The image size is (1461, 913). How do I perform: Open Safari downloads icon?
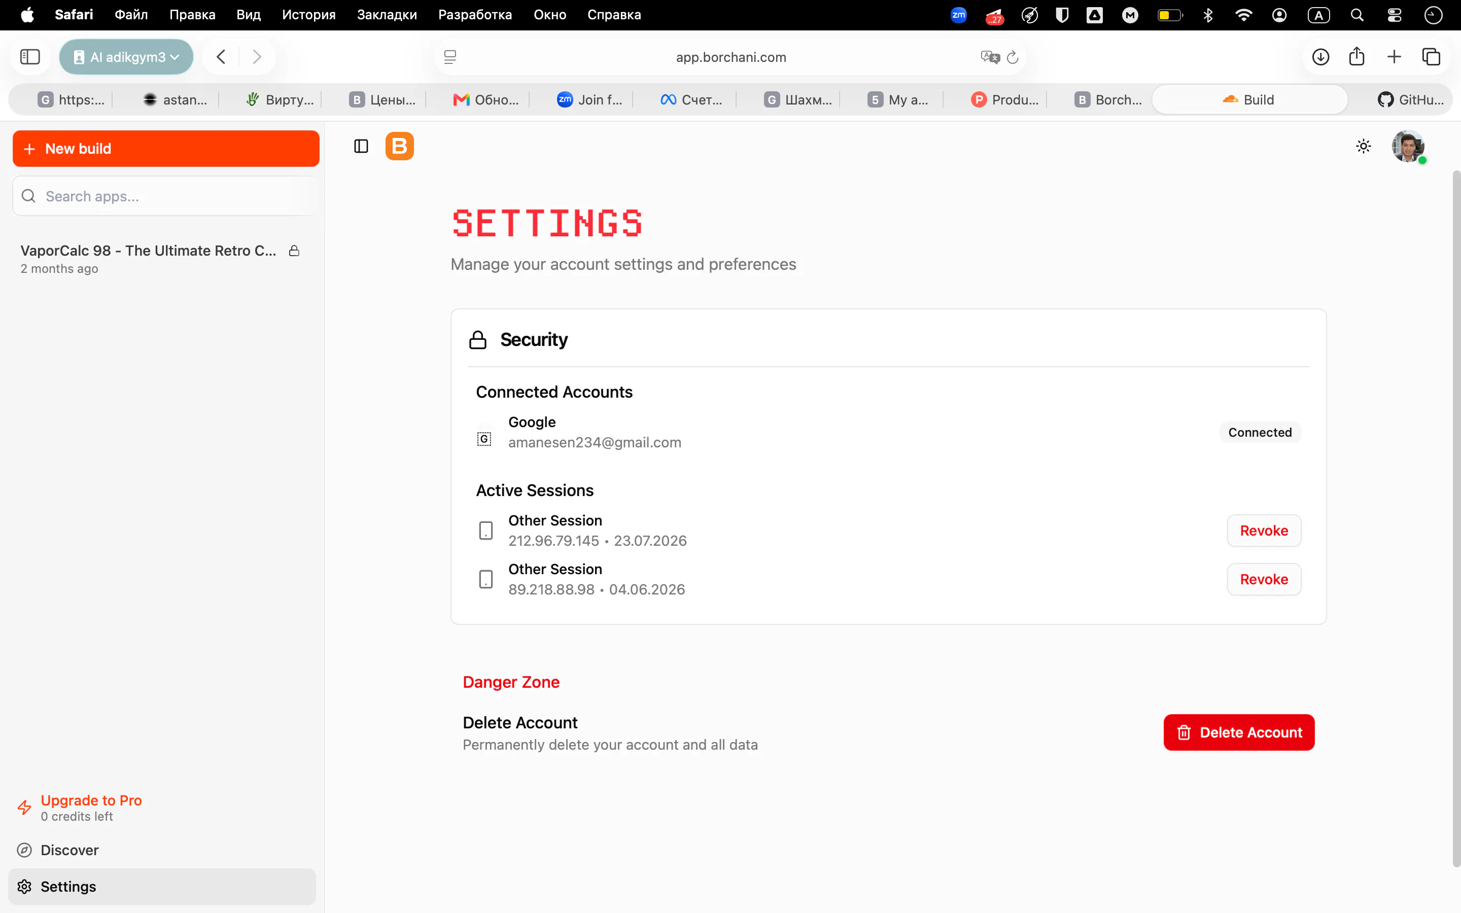1321,57
